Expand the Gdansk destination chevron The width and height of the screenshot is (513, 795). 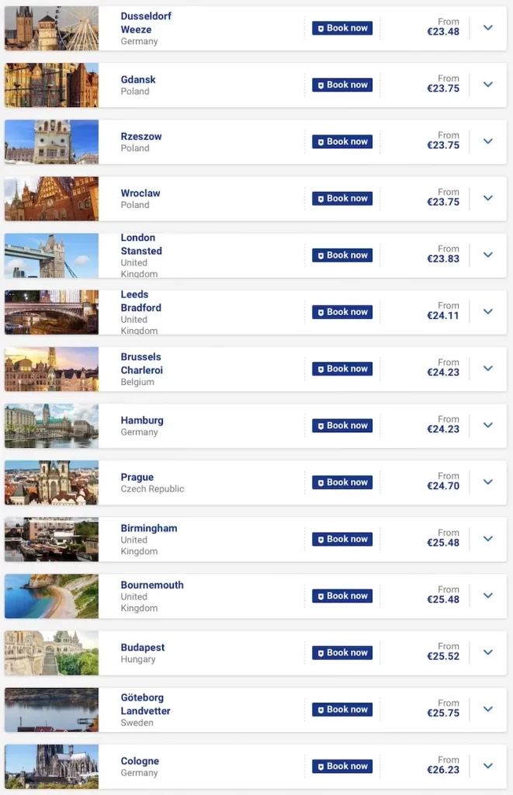pos(488,85)
